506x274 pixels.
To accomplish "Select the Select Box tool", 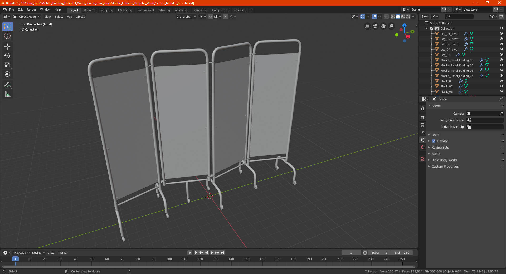I will click(x=7, y=27).
